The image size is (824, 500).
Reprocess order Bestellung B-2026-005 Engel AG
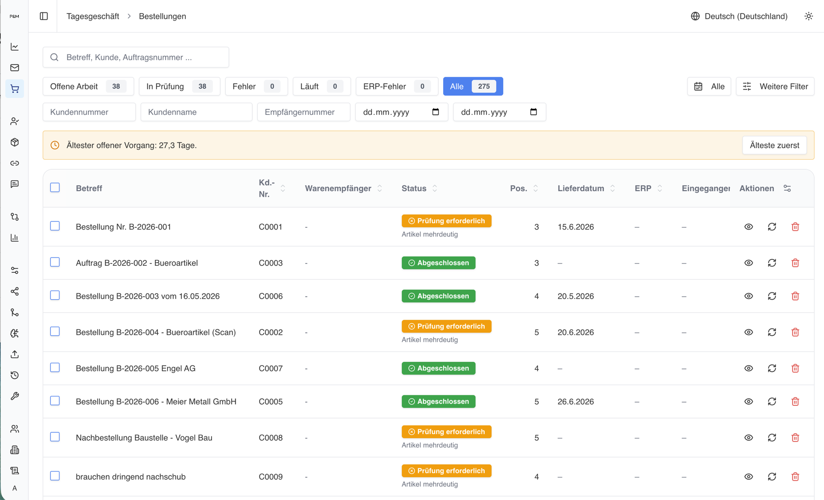coord(772,368)
